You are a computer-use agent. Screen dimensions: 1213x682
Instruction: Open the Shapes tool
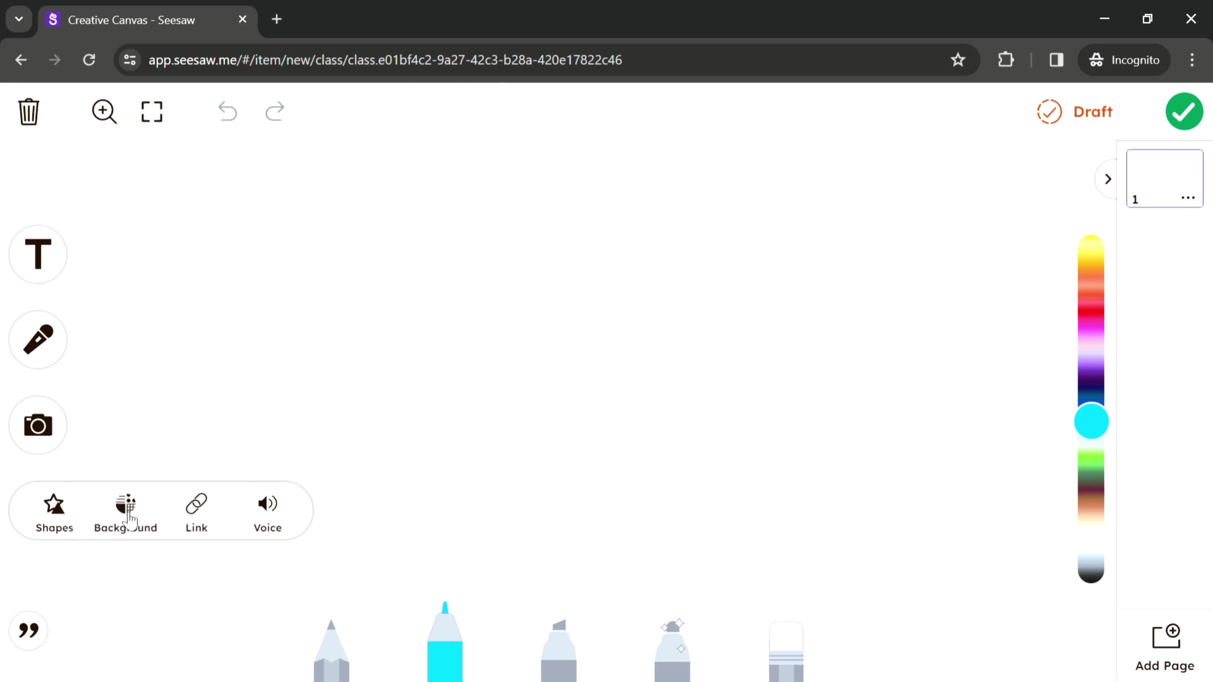pos(54,511)
